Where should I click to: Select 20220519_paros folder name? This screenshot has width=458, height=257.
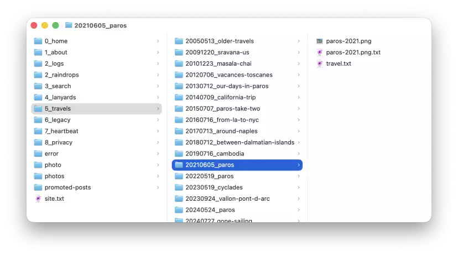coord(210,176)
